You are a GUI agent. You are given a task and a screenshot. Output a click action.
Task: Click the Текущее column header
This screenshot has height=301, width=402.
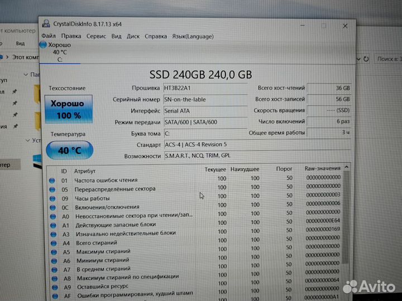click(215, 169)
